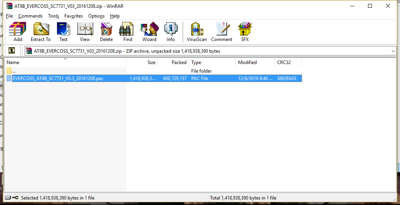
Task: Sort by Packed column header
Action: point(173,62)
